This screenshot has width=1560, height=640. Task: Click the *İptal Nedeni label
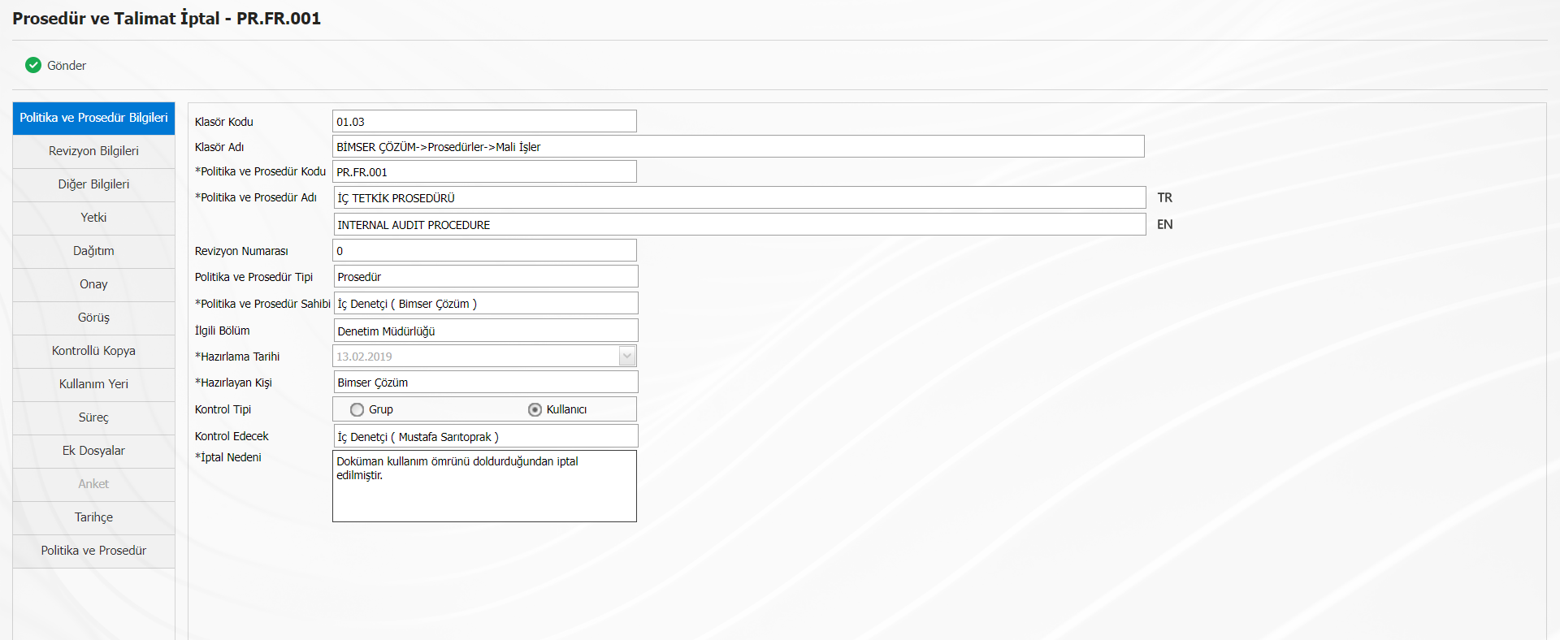[x=227, y=457]
